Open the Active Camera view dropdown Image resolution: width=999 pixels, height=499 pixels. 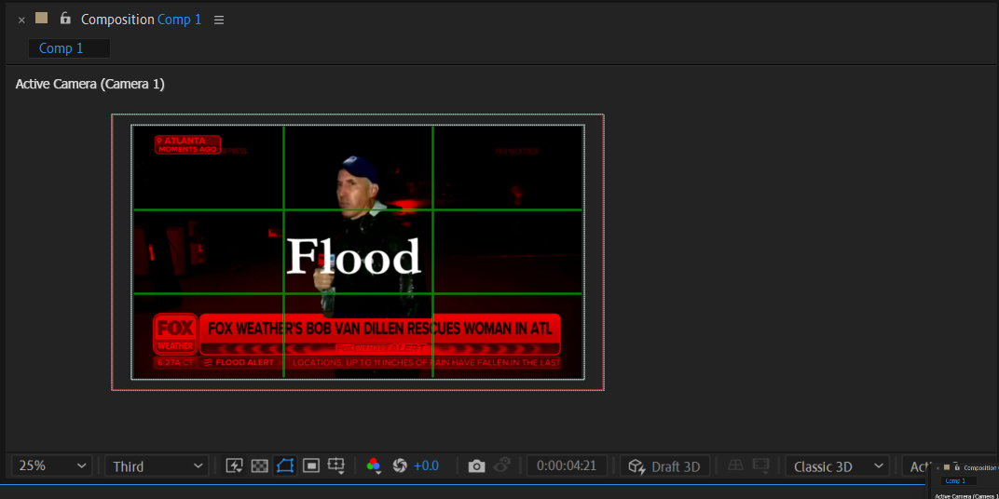tap(917, 465)
